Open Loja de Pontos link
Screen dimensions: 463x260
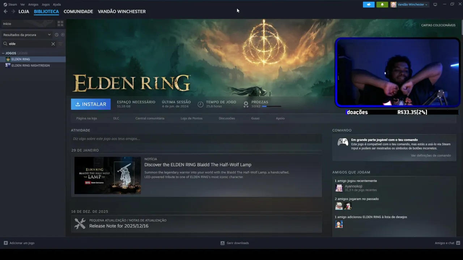coord(191,118)
